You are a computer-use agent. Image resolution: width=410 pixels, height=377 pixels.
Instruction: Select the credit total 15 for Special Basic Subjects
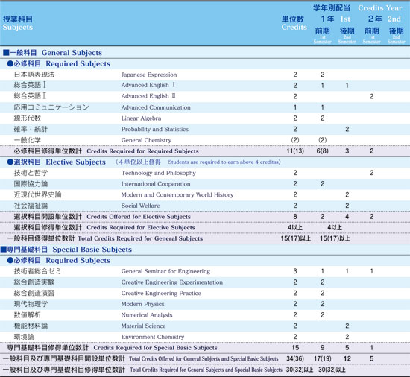click(295, 348)
